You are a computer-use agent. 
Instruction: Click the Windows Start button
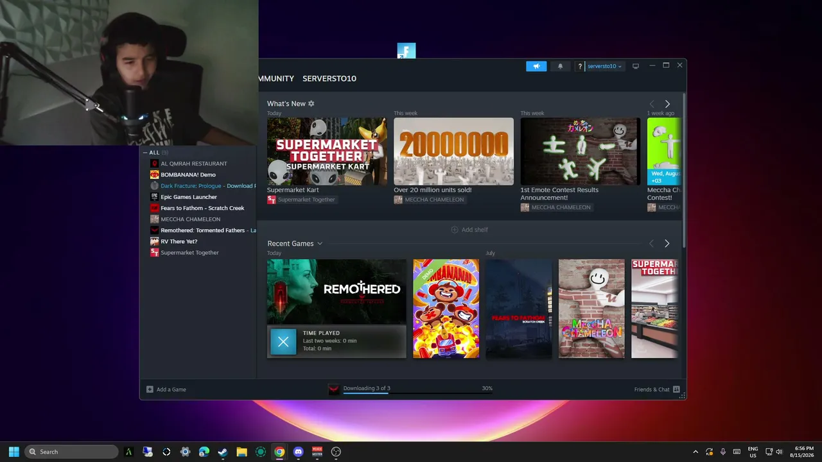click(14, 452)
